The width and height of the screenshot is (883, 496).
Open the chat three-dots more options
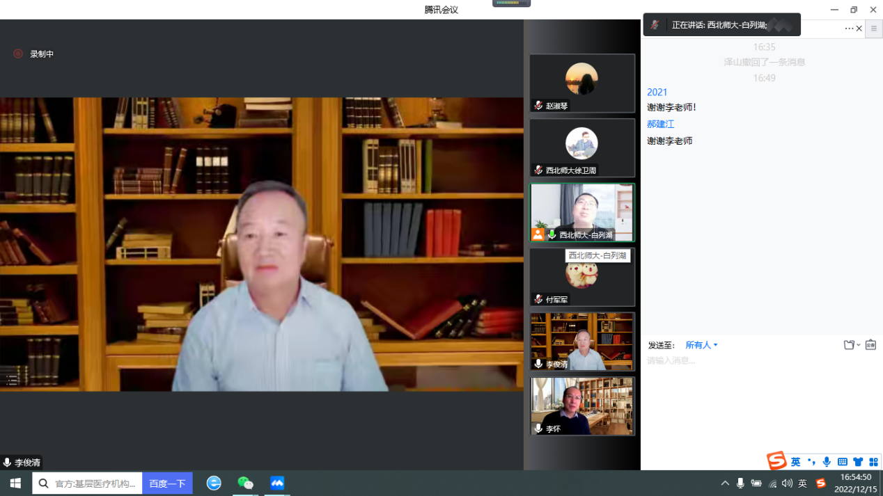pyautogui.click(x=849, y=29)
